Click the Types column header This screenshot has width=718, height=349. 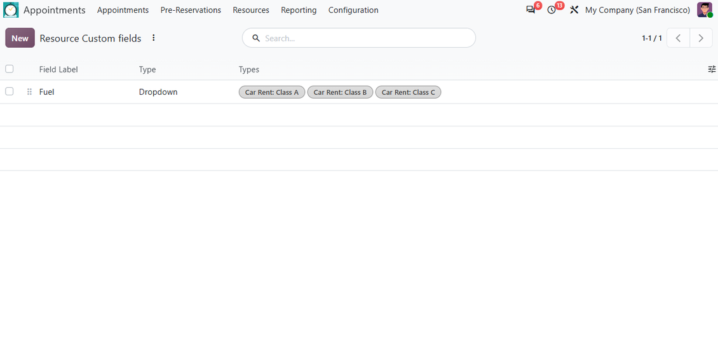point(248,70)
